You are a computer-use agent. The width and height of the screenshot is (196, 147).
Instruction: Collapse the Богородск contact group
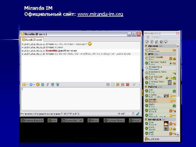click(146, 120)
